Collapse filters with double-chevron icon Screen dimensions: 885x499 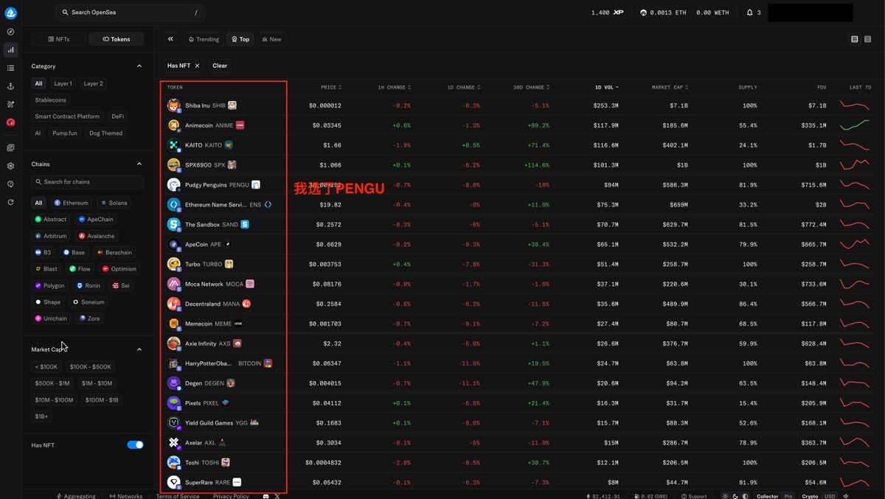(x=170, y=39)
